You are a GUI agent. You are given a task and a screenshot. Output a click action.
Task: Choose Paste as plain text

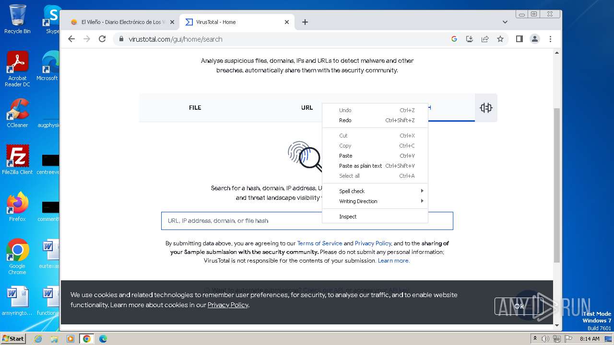click(375, 166)
